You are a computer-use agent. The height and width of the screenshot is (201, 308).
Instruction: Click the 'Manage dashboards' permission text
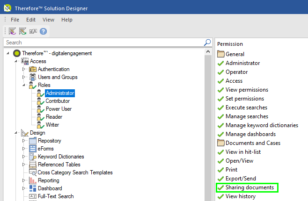(x=250, y=134)
